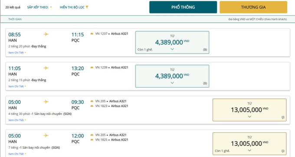The image size is (295, 157).
Task: Click plane icon on 11:05 flight
Action: [46, 68]
